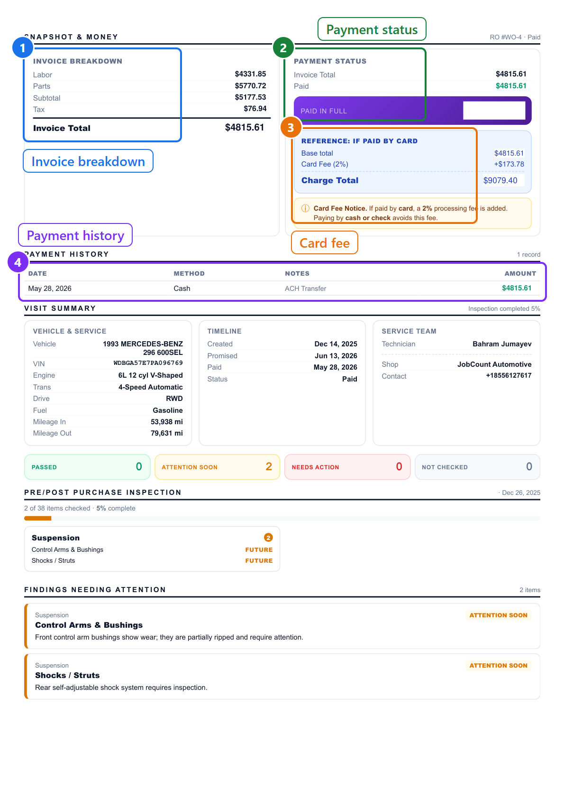This screenshot has width=564, height=799.
Task: Click the 4-Speed Automatic transmission value
Action: [150, 387]
